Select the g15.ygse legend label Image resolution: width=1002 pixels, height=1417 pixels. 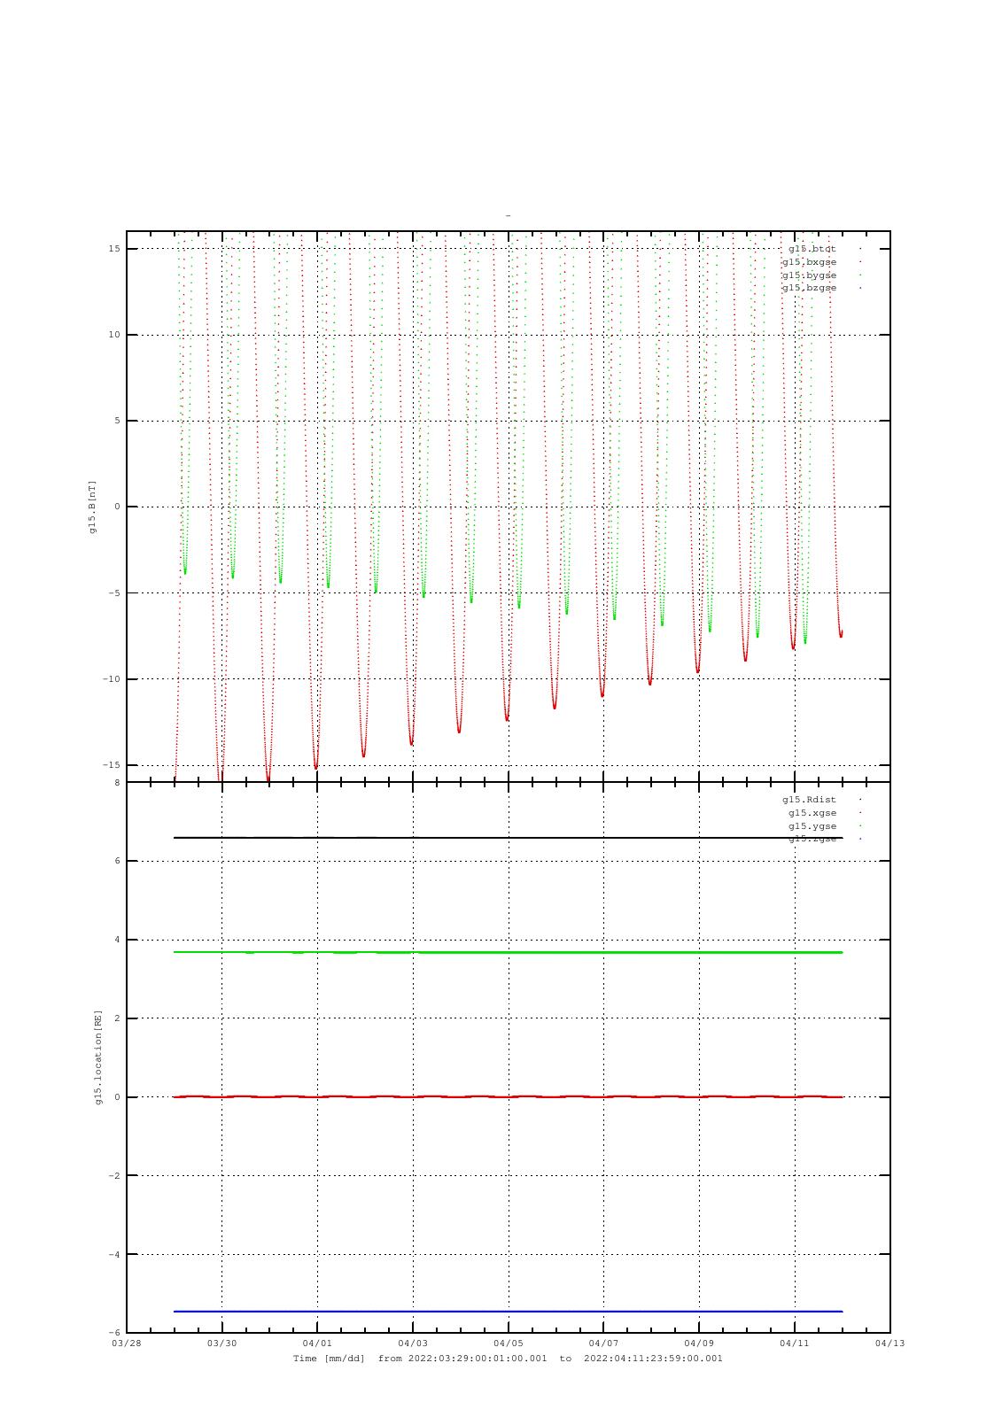point(812,826)
